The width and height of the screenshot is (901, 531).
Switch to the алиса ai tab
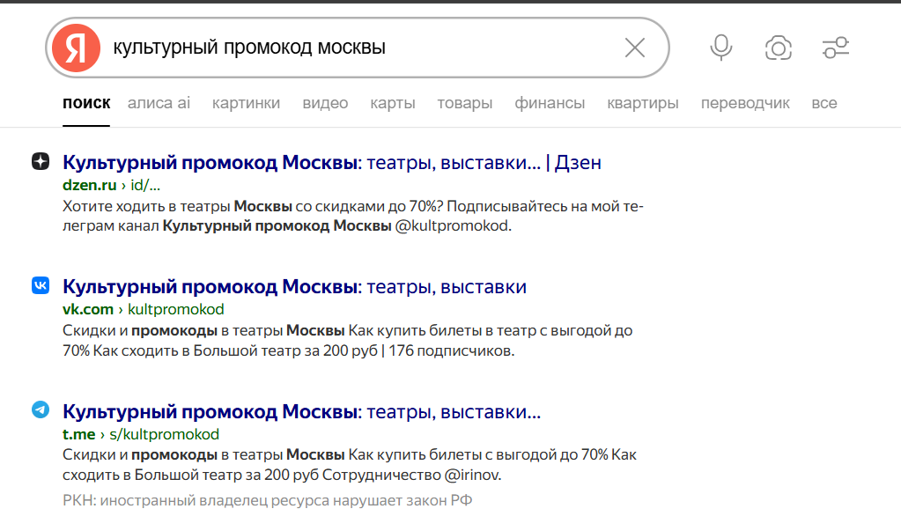pos(159,103)
